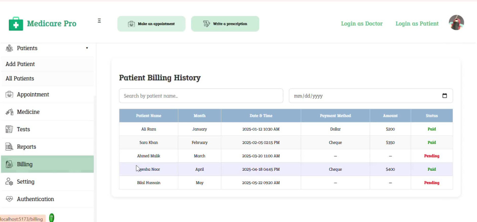This screenshot has width=477, height=222.
Task: Click the Patients group icon in sidebar
Action: (10, 48)
